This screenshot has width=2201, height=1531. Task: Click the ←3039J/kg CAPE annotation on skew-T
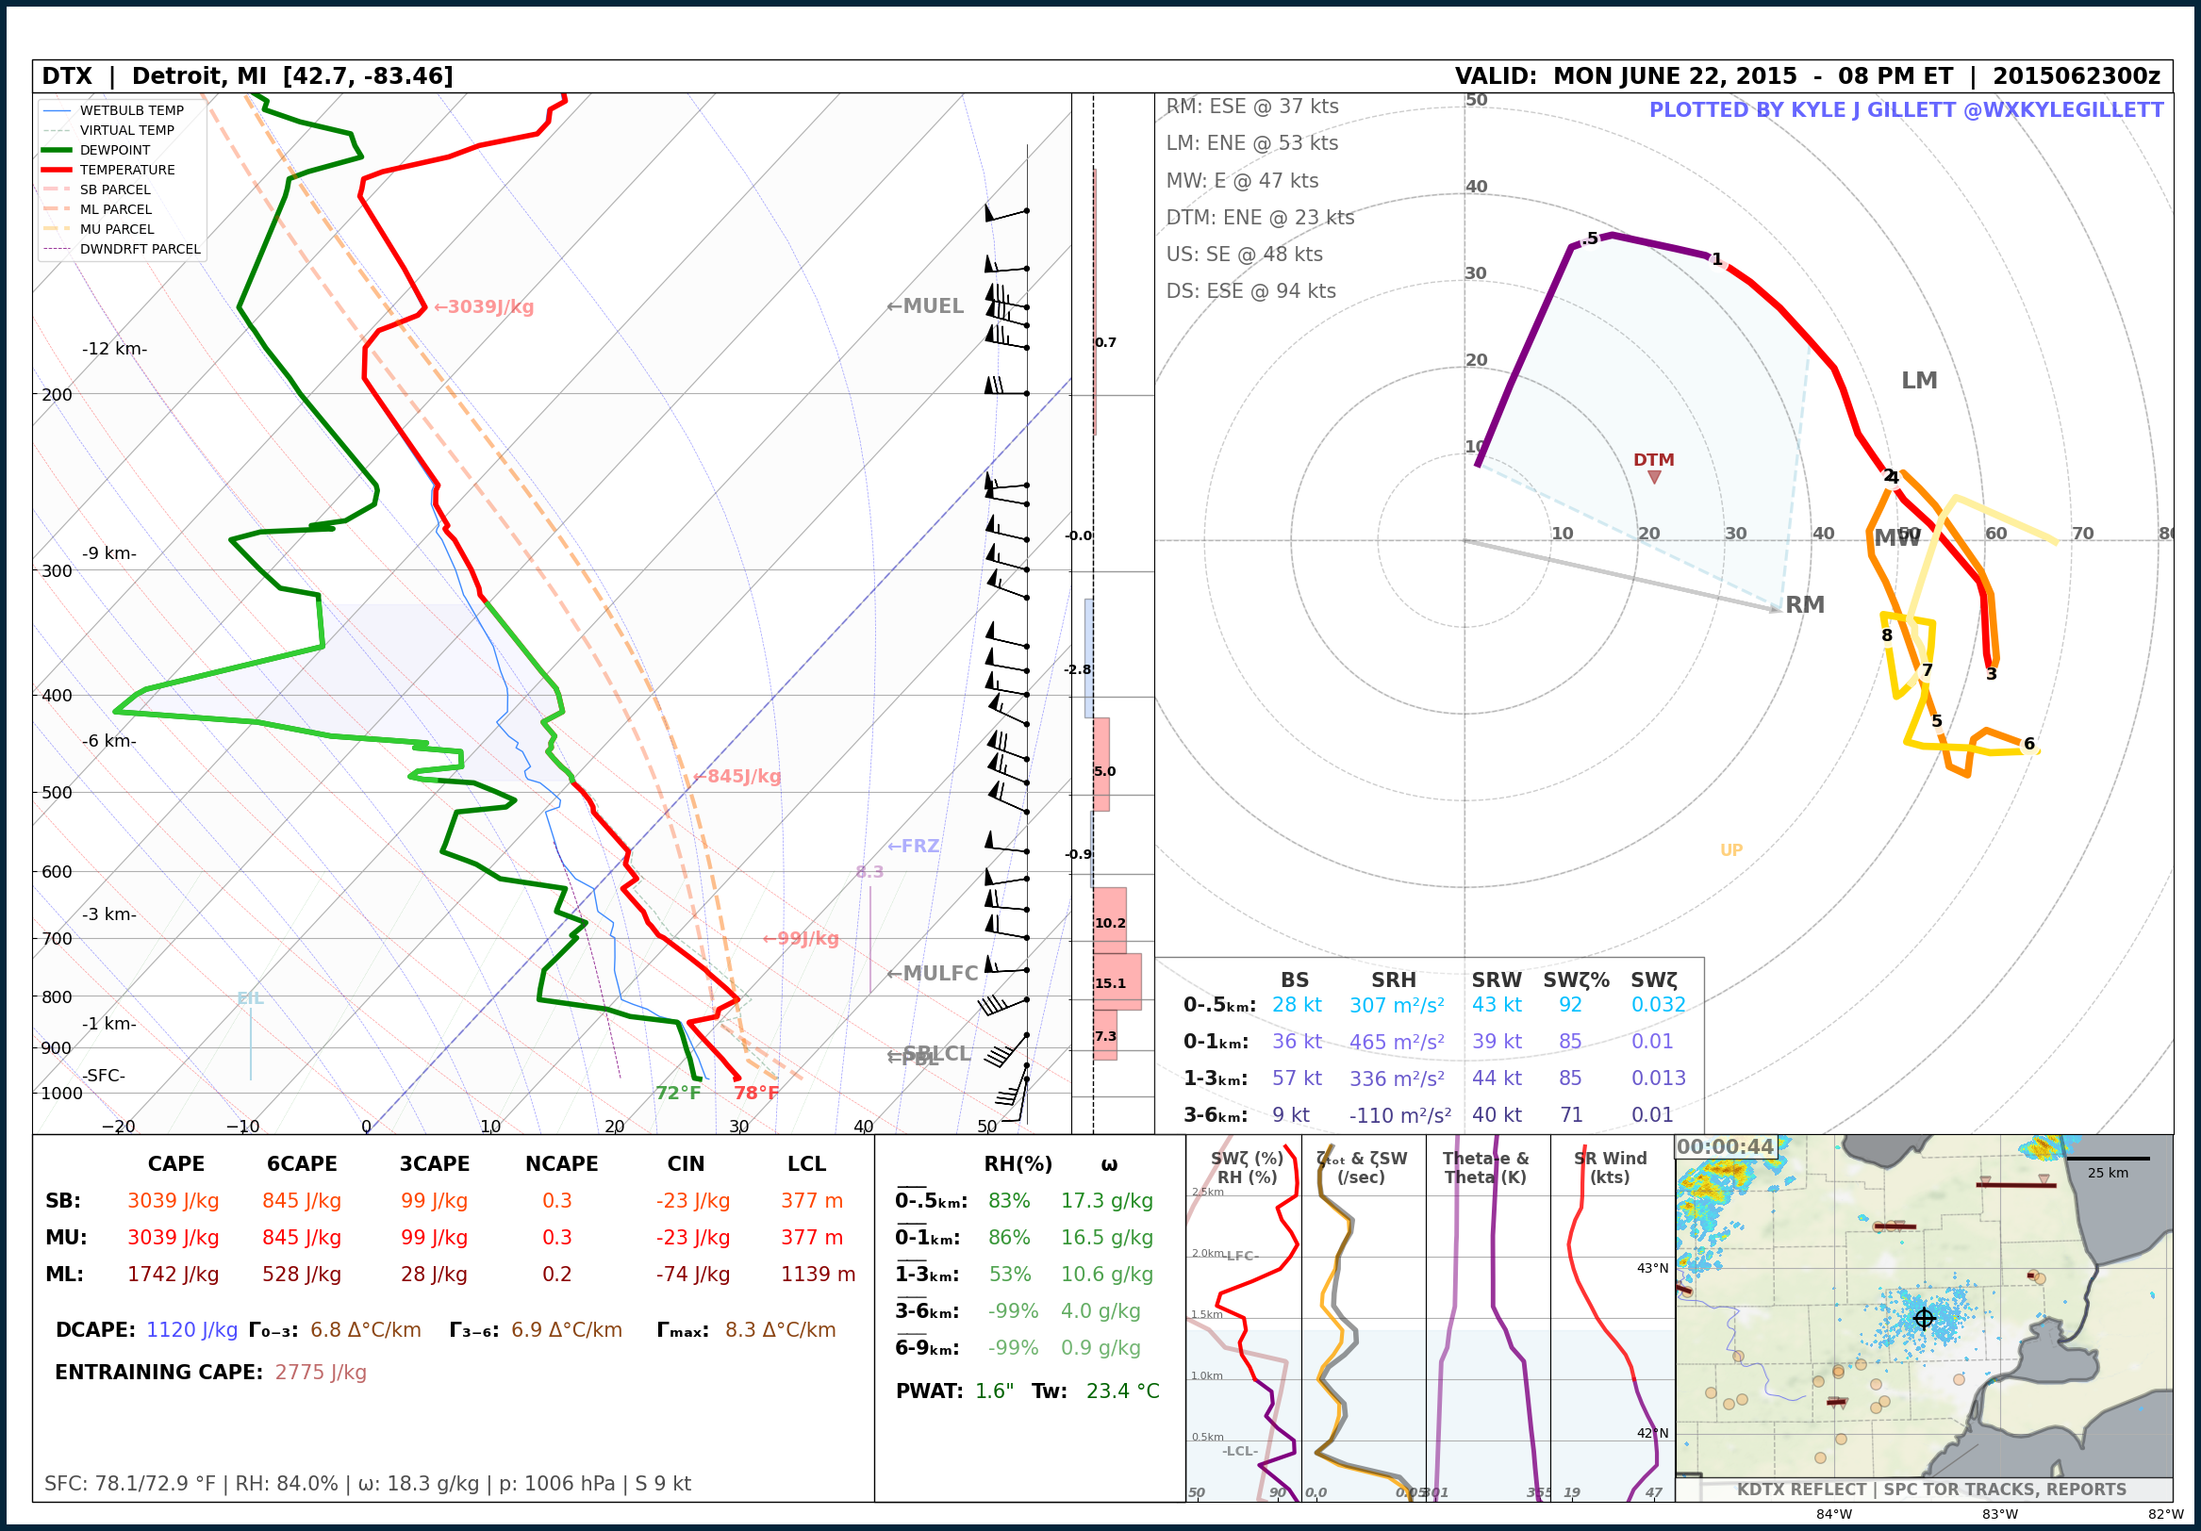[x=483, y=306]
